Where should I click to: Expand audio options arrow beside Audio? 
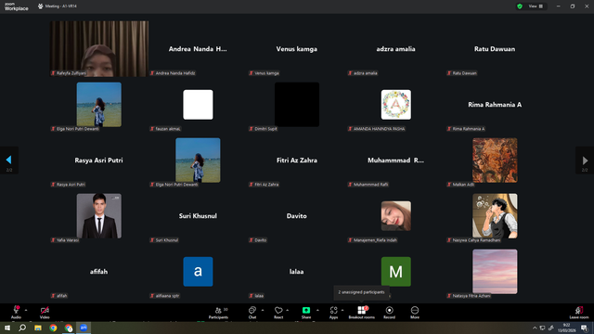point(26,310)
